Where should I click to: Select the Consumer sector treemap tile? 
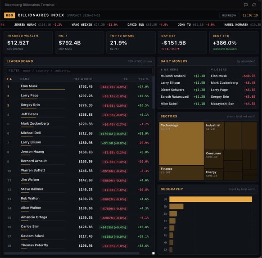click(214, 159)
